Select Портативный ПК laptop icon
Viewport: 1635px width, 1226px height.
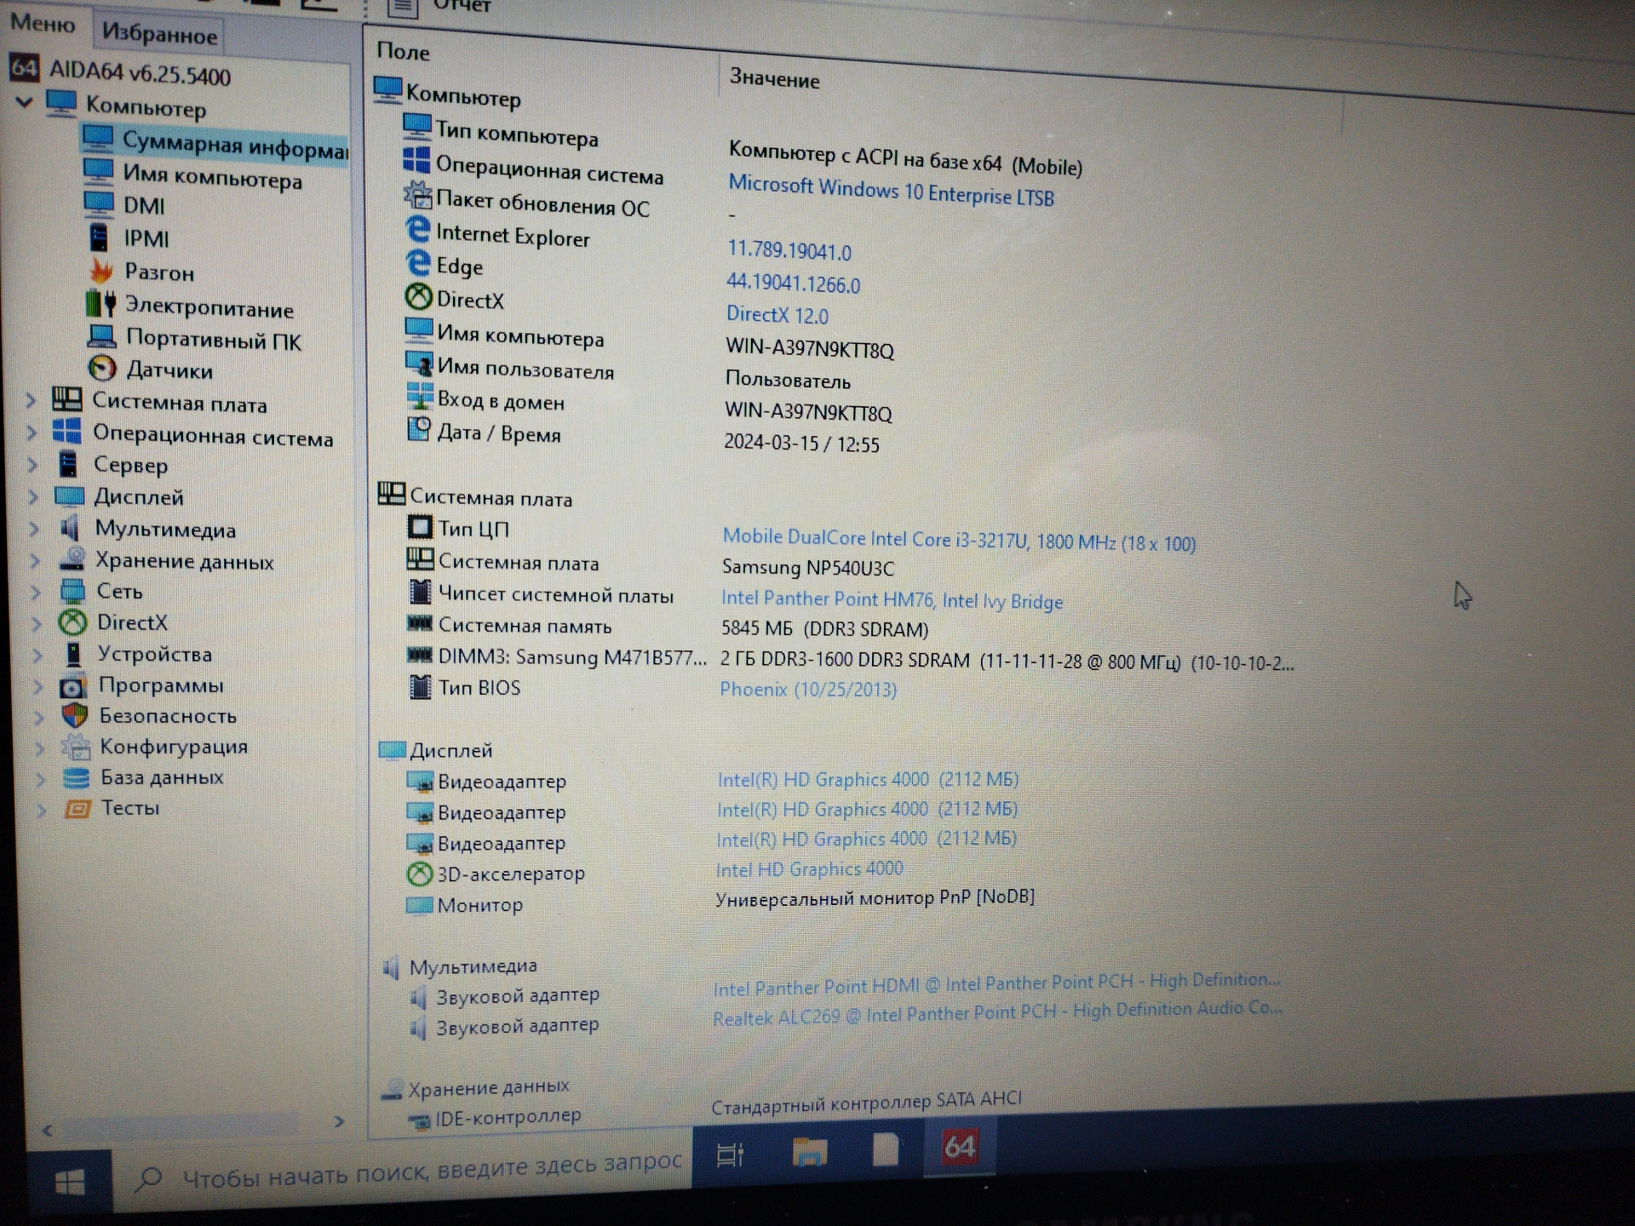pos(102,336)
